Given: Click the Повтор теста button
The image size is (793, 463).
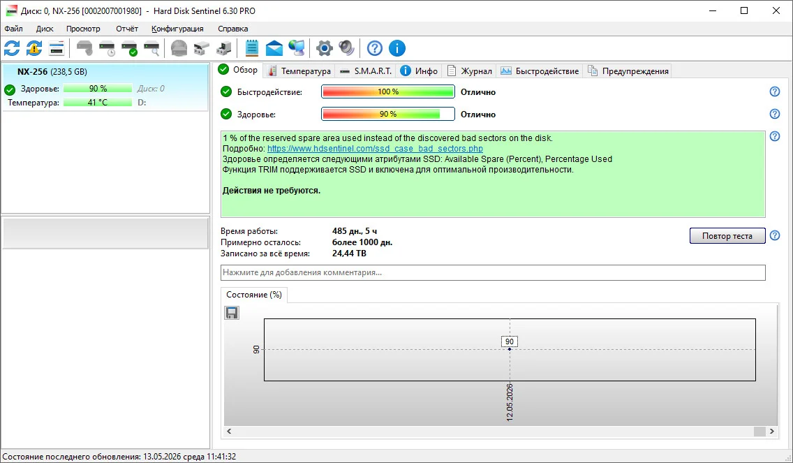Looking at the screenshot, I should click(x=727, y=236).
